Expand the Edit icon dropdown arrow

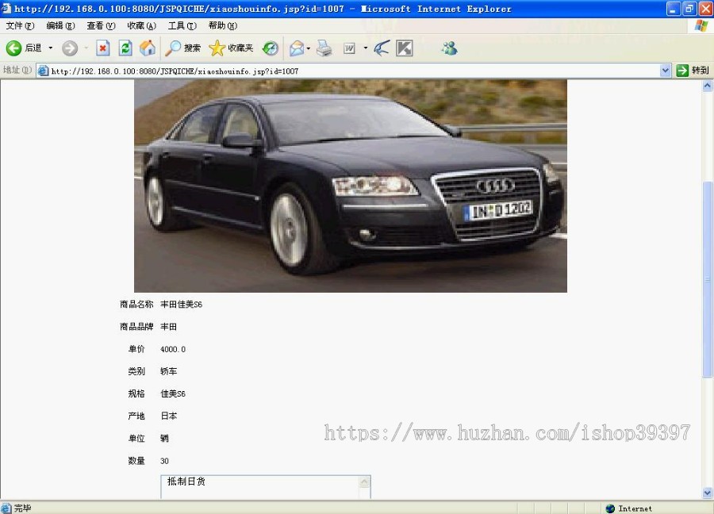(365, 48)
